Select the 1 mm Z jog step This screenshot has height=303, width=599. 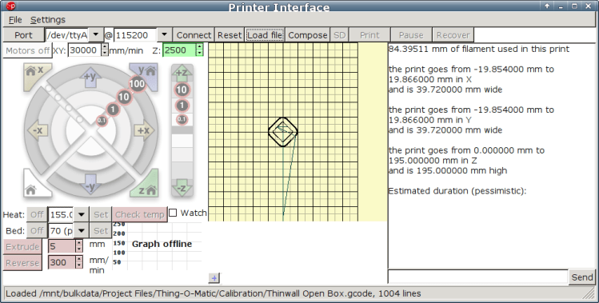[182, 106]
